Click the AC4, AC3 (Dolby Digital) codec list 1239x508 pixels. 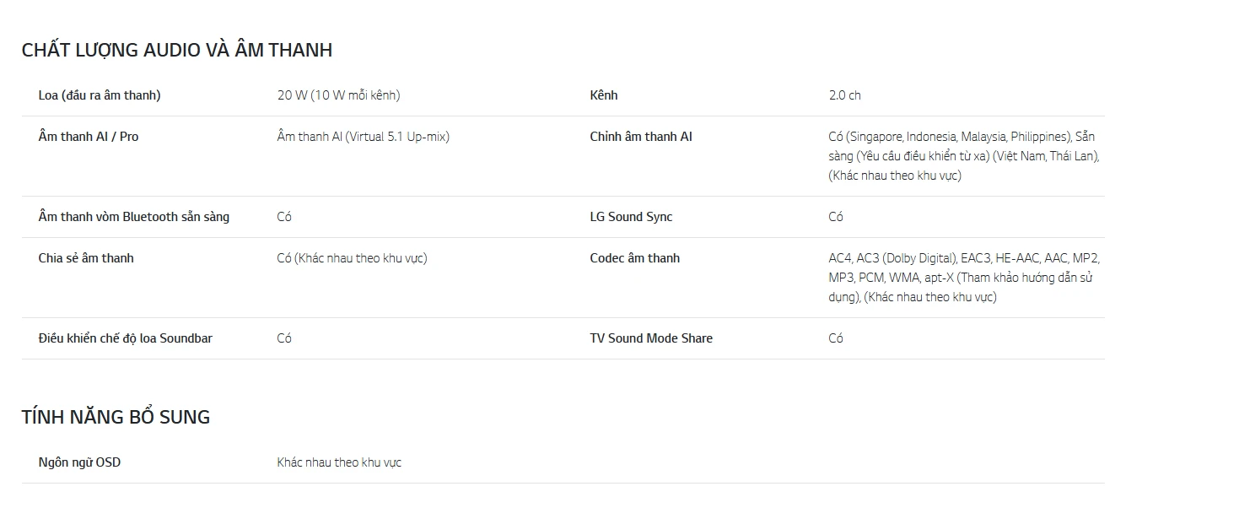click(x=964, y=278)
